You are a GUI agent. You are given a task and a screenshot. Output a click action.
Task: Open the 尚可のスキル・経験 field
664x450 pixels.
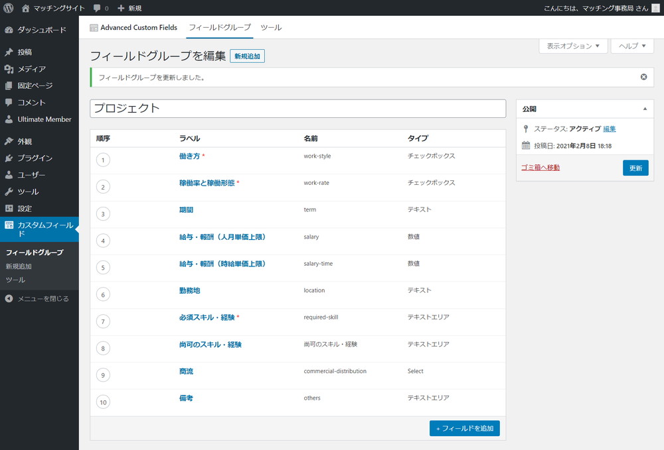coord(210,345)
